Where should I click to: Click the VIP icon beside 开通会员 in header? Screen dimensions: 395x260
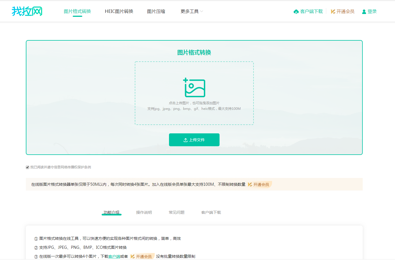pos(333,11)
